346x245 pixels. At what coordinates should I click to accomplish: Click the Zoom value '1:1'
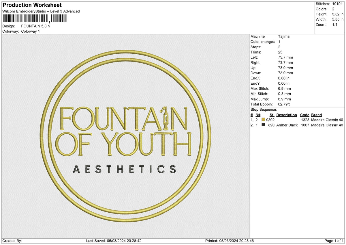[x=335, y=25]
